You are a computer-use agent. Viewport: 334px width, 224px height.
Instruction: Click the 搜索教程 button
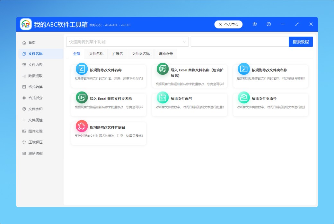click(301, 42)
